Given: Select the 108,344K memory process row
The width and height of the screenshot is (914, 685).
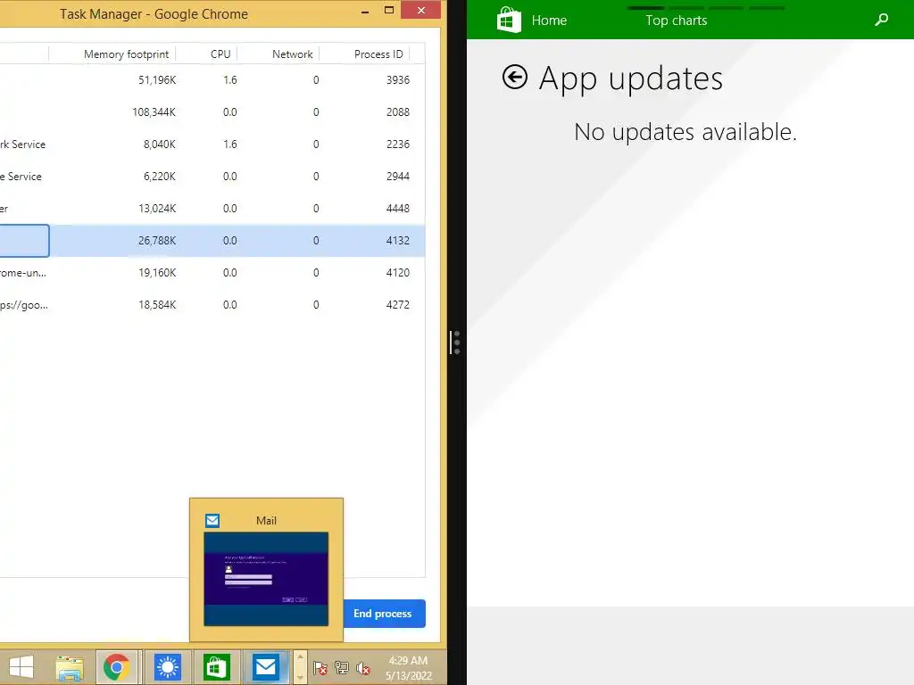Looking at the screenshot, I should coord(212,111).
